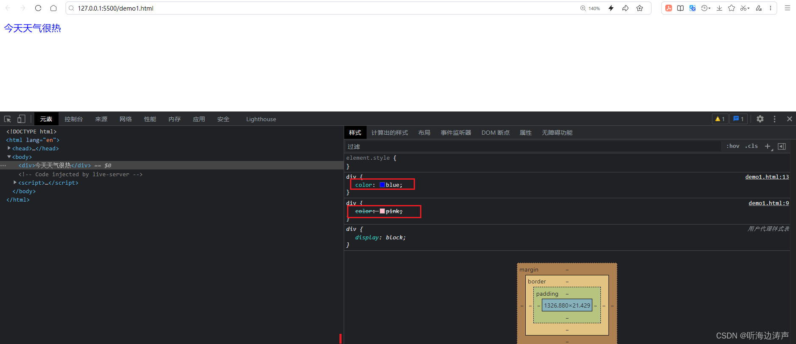Image resolution: width=796 pixels, height=344 pixels.
Task: Toggle the .cls element classes panel
Action: 751,146
